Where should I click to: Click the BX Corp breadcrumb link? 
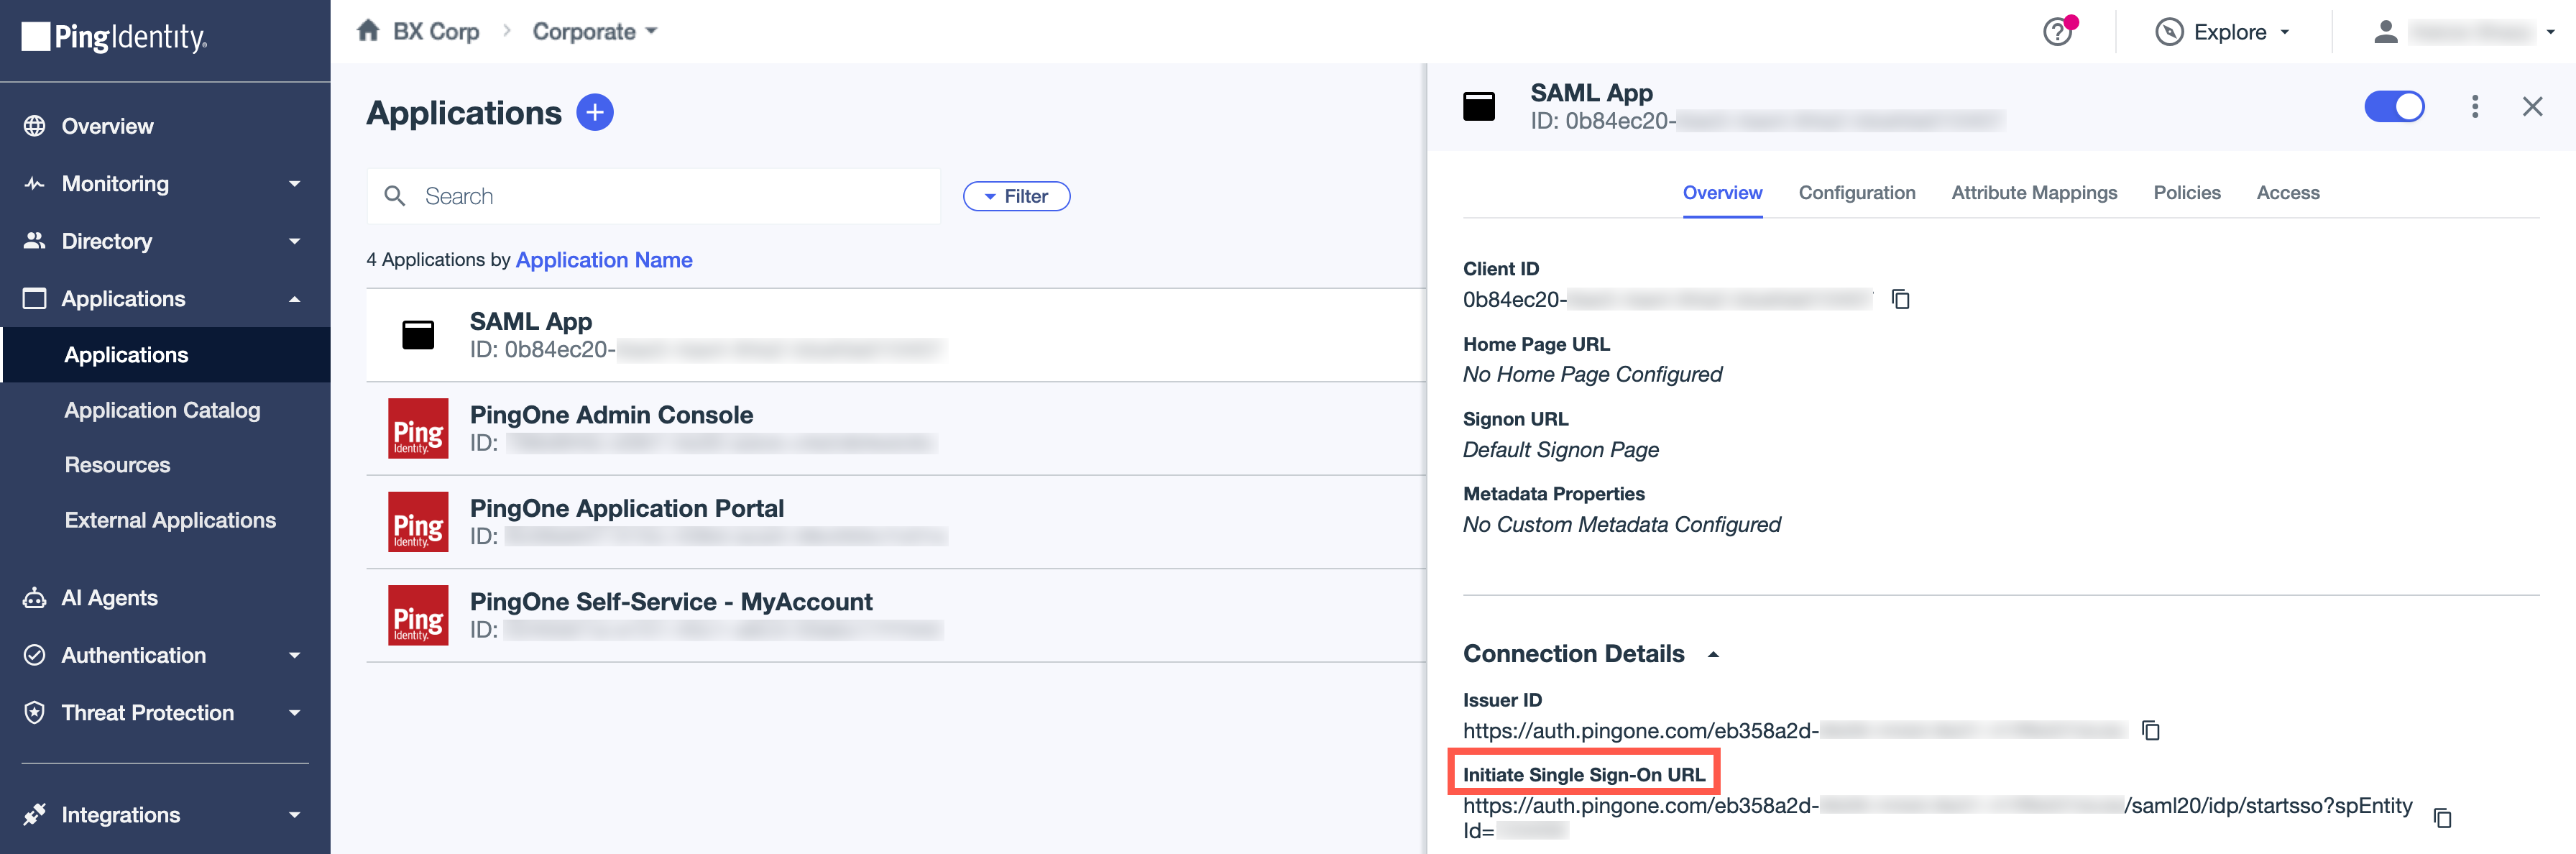click(436, 31)
